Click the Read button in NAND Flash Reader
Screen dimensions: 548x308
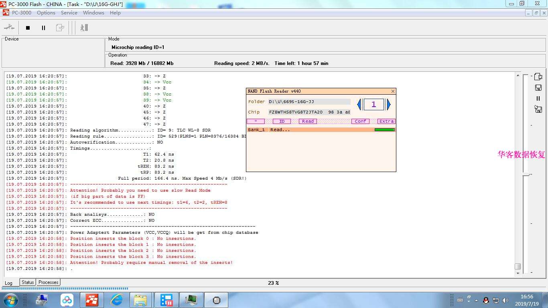tap(308, 121)
